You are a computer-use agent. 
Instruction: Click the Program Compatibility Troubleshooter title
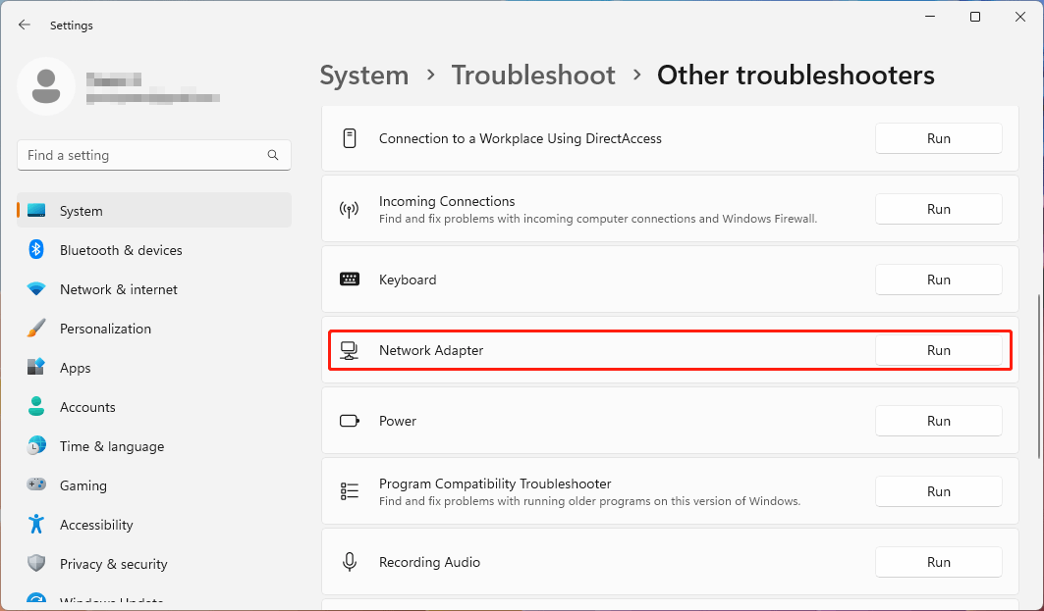495,484
